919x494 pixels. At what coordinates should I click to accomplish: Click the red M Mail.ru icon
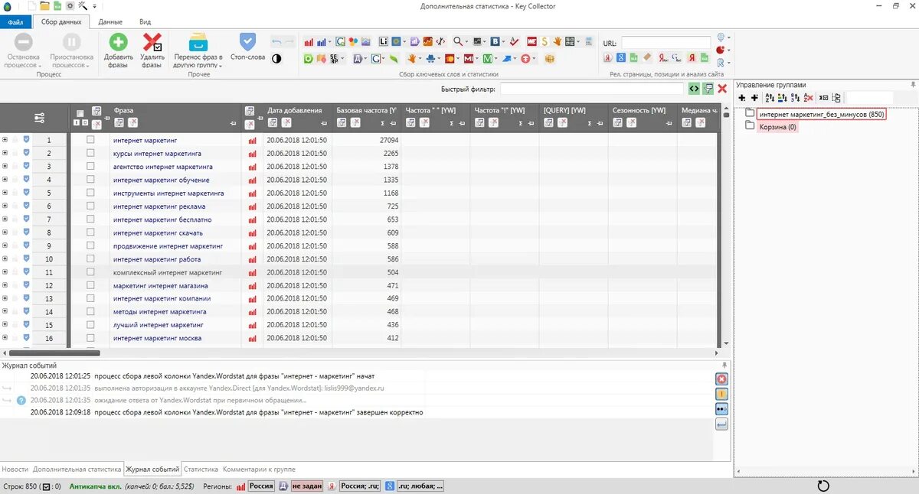[468, 58]
